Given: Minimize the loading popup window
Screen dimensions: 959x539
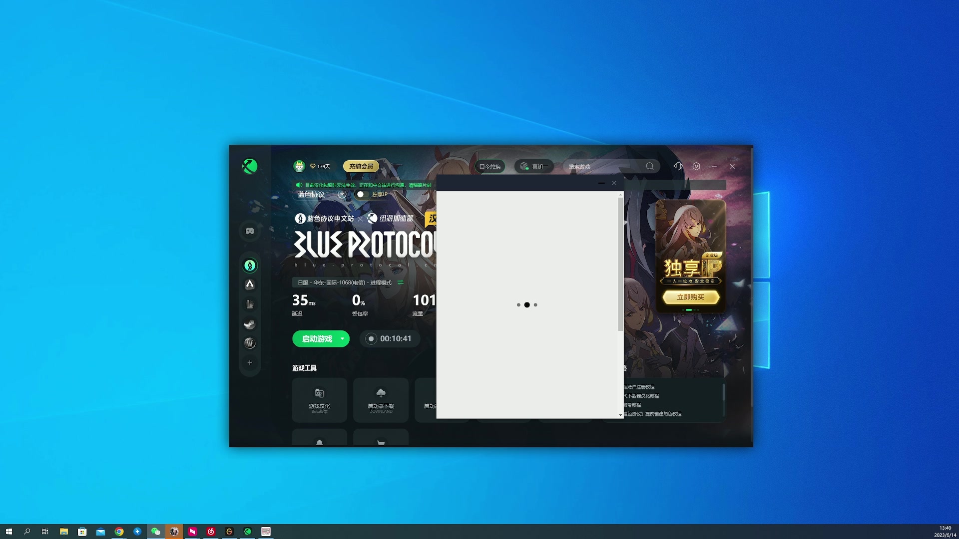Looking at the screenshot, I should pos(601,183).
